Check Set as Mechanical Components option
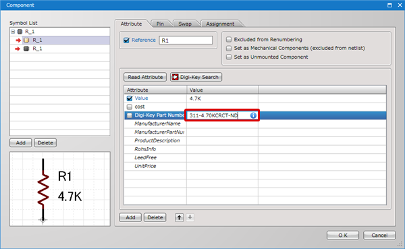The height and width of the screenshot is (249, 405). [229, 48]
